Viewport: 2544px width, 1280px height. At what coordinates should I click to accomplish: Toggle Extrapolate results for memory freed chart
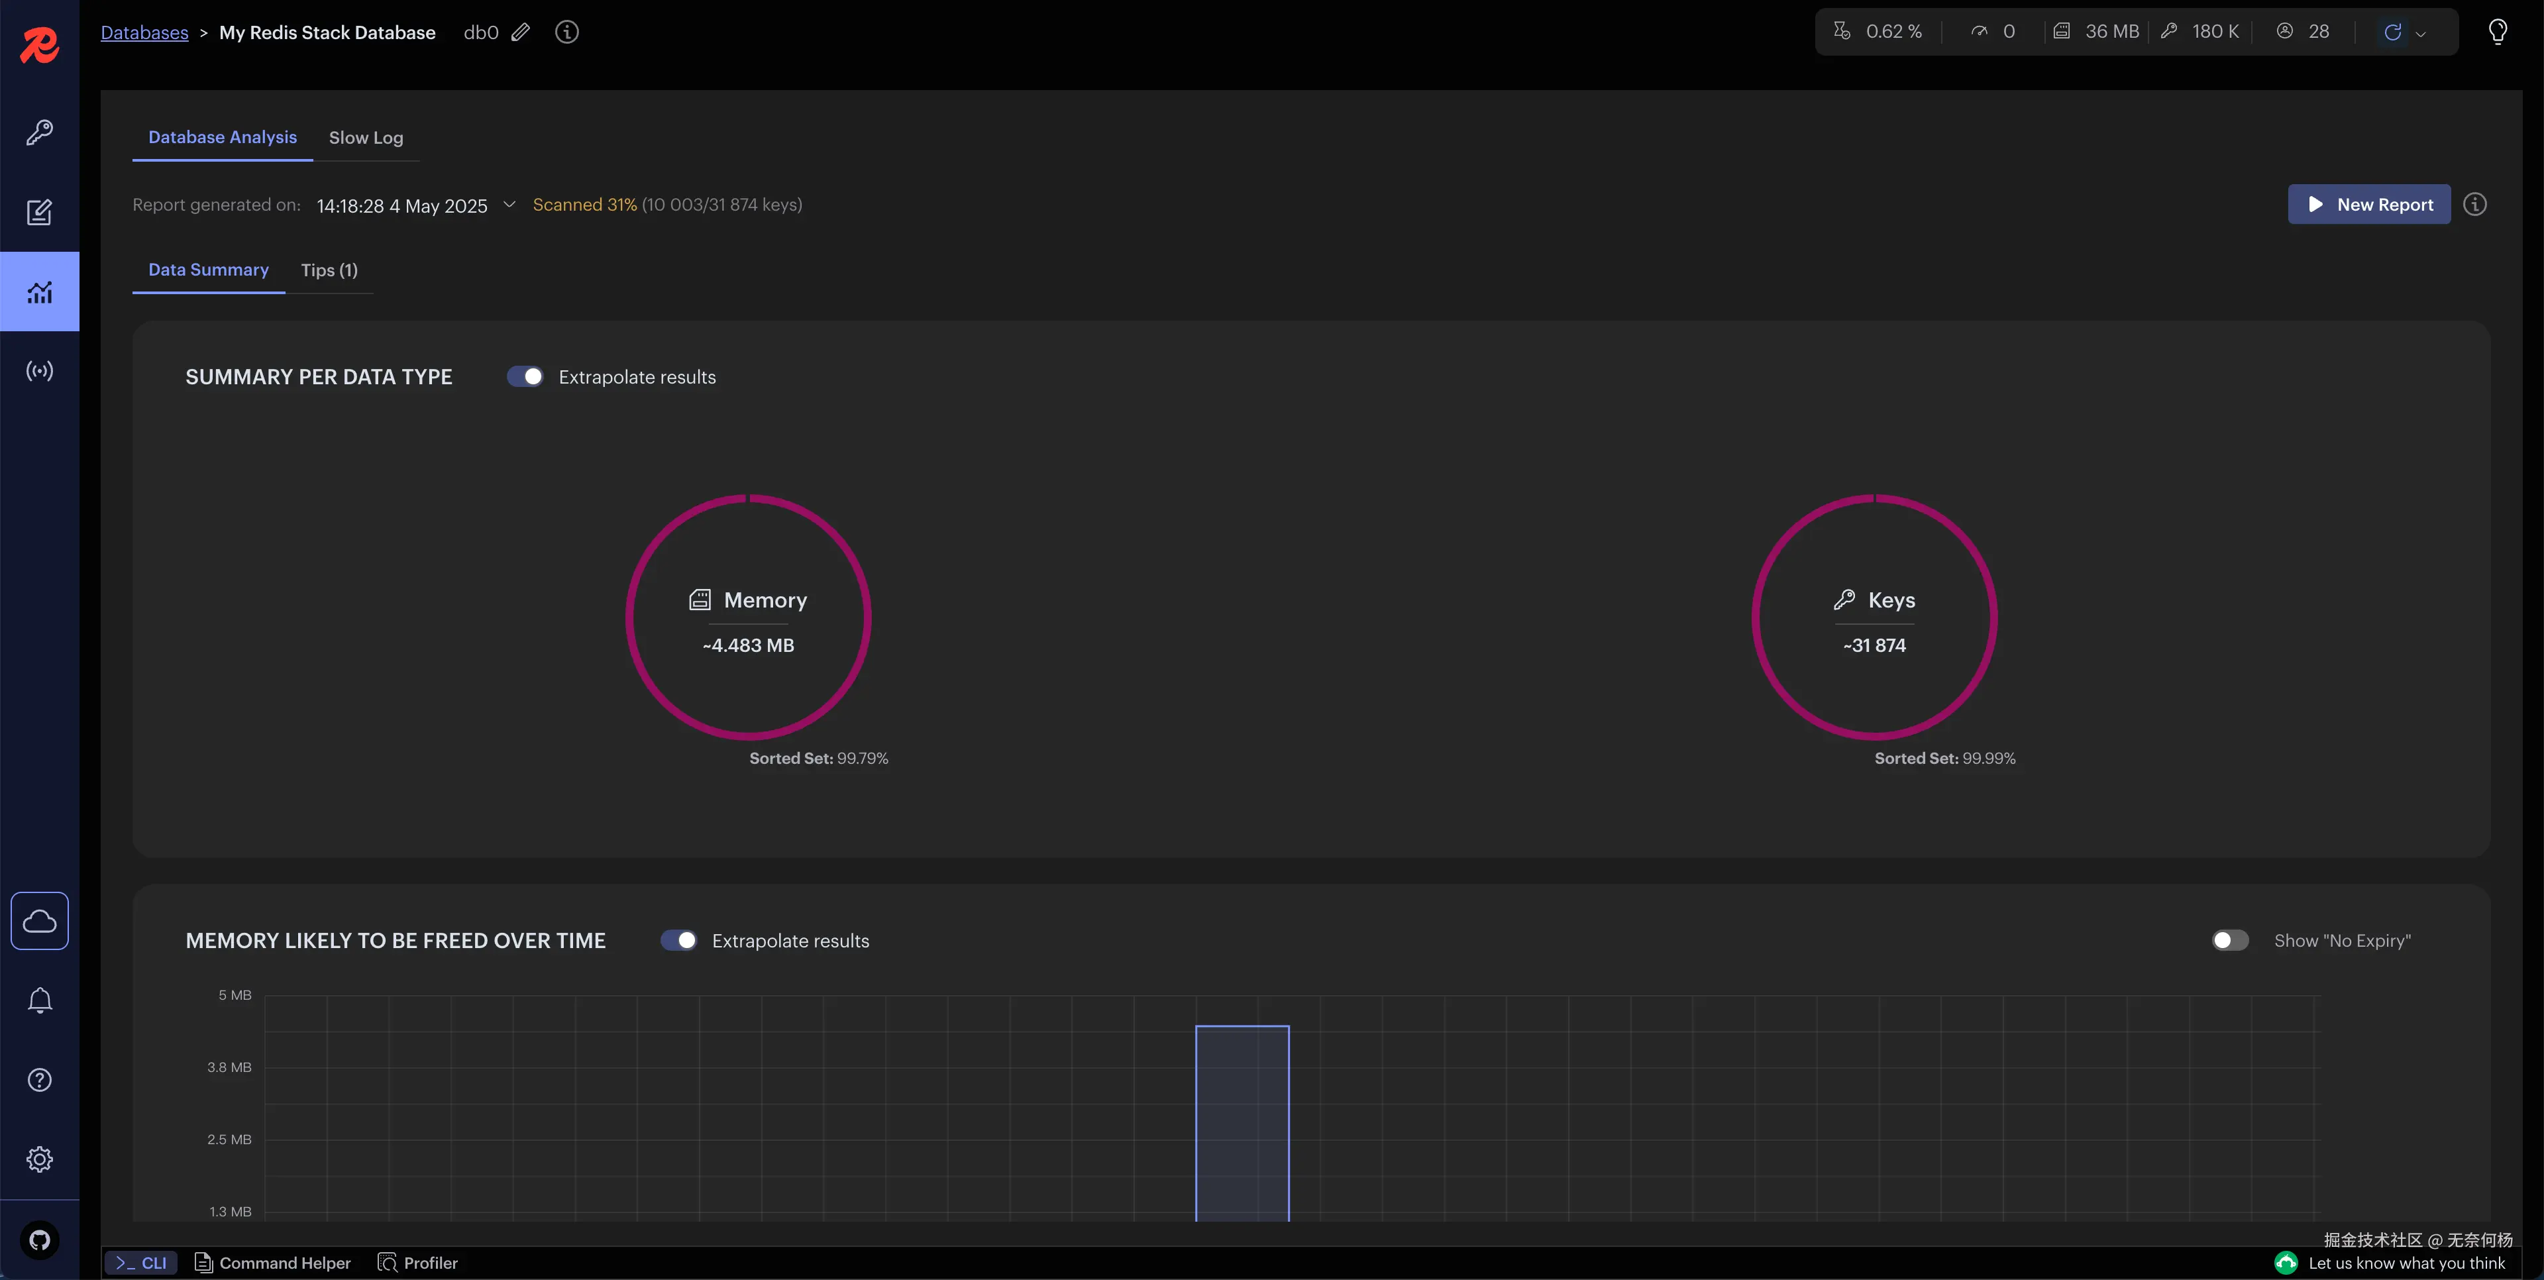[678, 940]
